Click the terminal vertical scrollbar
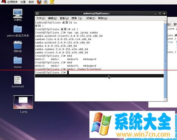The image size is (177, 140). pos(165,61)
